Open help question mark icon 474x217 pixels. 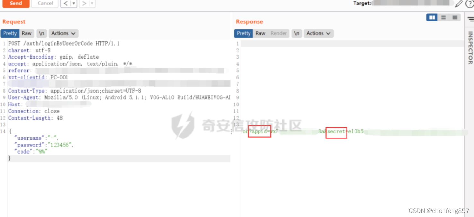point(469,4)
